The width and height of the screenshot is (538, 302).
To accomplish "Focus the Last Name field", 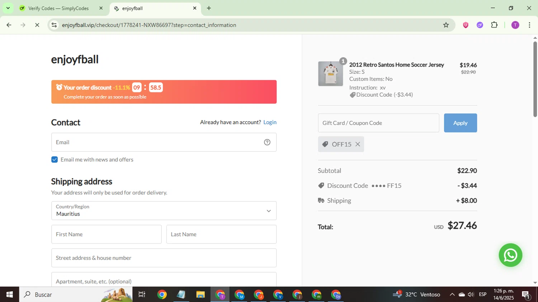I will pos(221,234).
